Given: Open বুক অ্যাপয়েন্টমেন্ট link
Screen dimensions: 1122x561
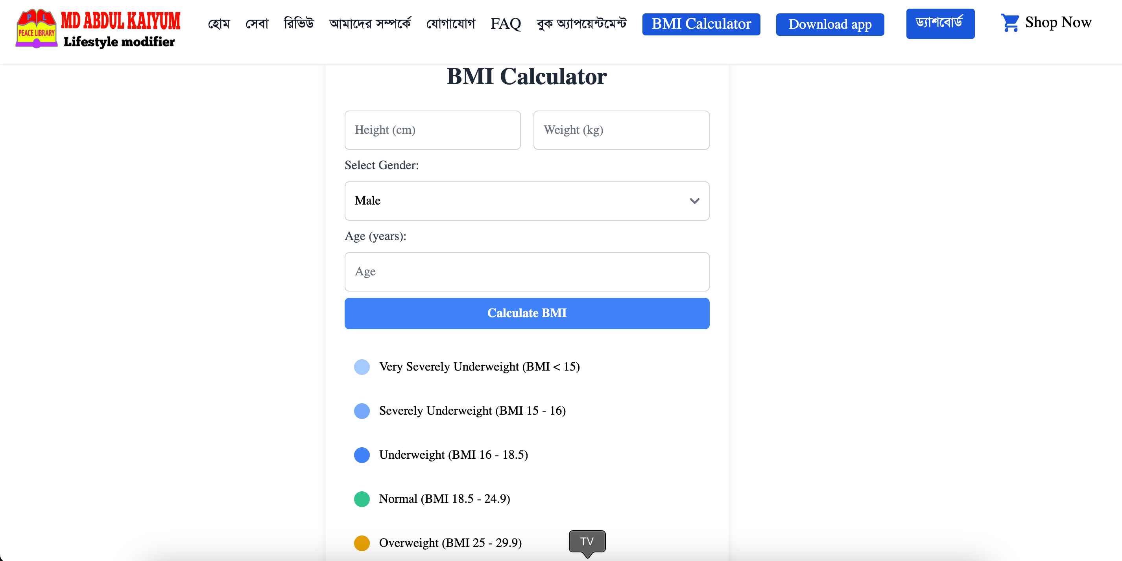Looking at the screenshot, I should (581, 24).
